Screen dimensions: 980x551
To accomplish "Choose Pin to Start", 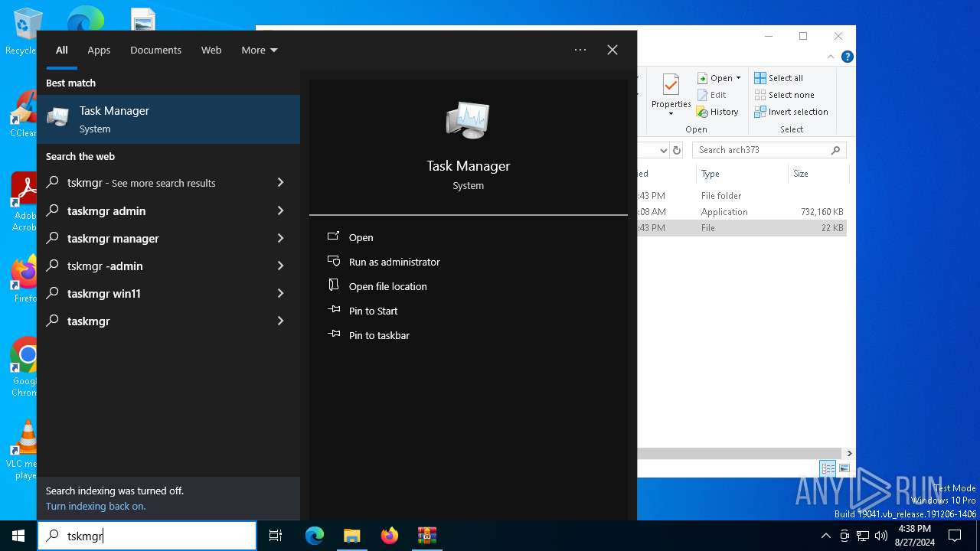I will pyautogui.click(x=363, y=311).
